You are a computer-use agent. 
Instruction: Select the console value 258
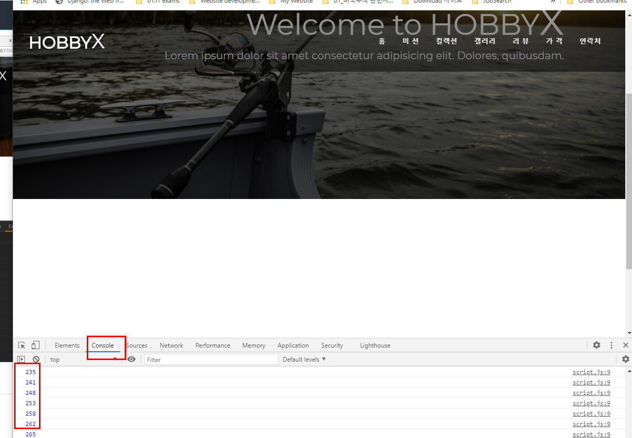pos(30,414)
